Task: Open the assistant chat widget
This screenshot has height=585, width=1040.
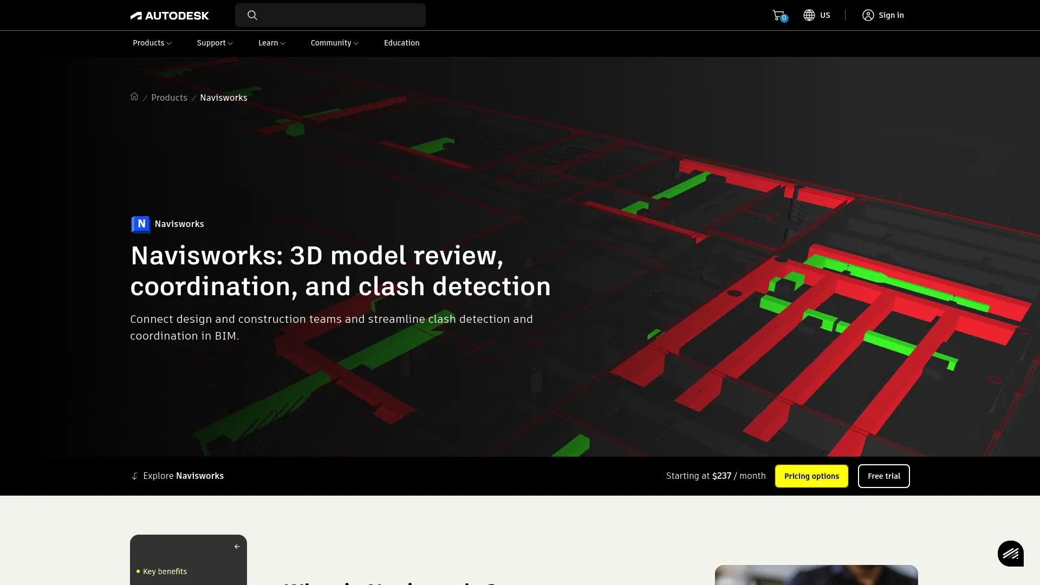Action: (x=1011, y=554)
